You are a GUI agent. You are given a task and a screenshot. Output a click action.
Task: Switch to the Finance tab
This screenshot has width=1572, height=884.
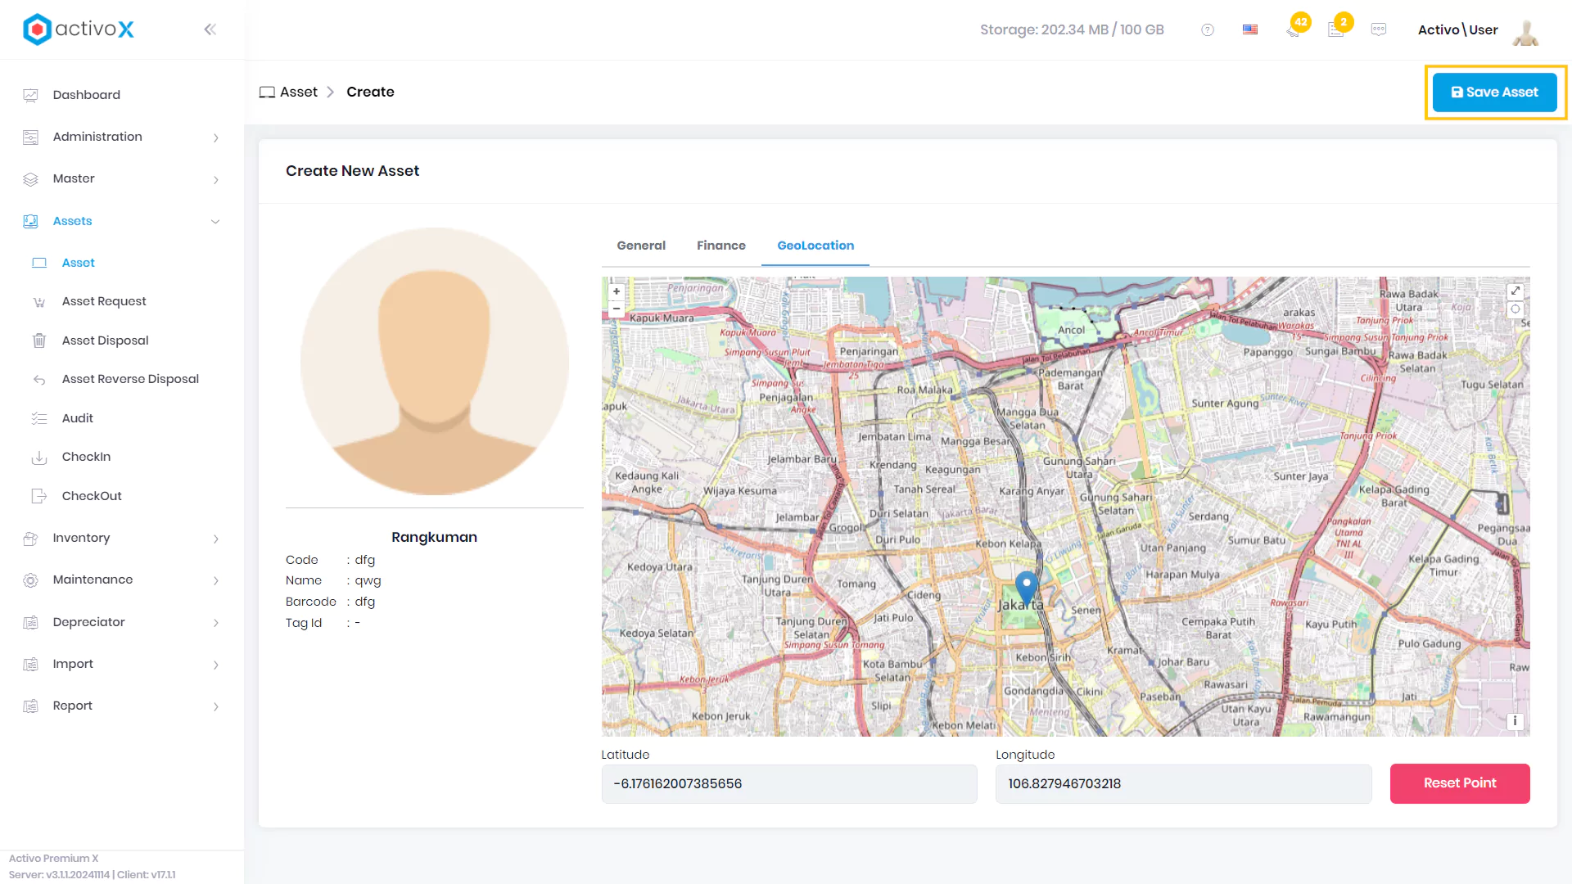[721, 246]
